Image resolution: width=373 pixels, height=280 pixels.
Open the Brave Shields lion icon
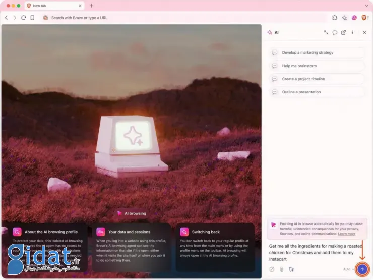pyautogui.click(x=364, y=18)
